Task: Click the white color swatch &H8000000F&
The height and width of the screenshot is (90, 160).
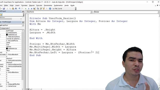Action: (7, 33)
